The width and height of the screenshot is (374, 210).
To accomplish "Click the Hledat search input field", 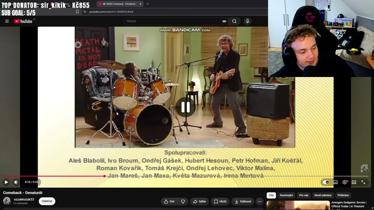I will pos(174,21).
